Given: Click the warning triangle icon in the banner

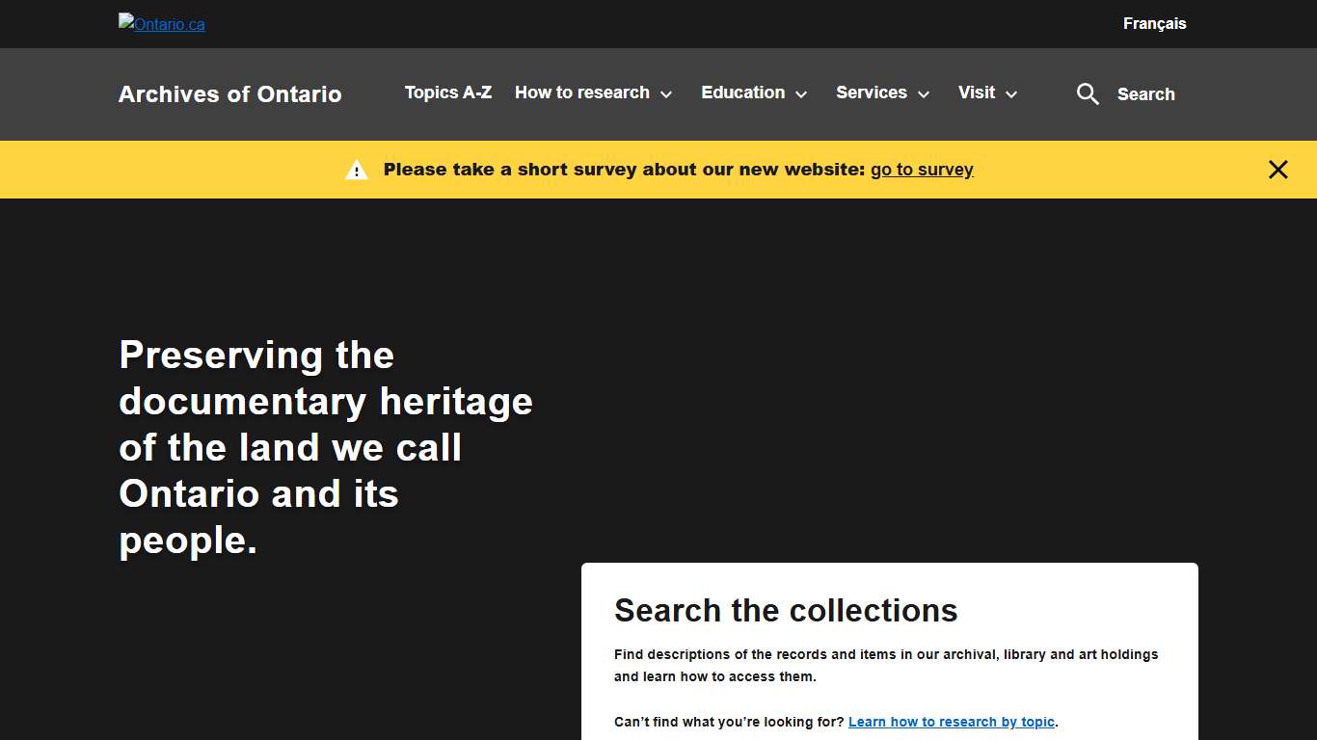Looking at the screenshot, I should click(356, 170).
